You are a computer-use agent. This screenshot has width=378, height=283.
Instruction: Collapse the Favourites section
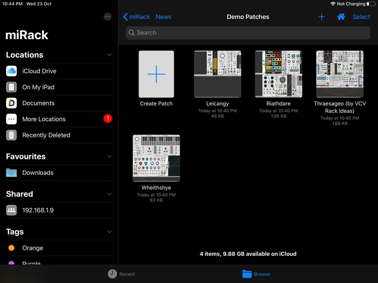click(x=109, y=156)
